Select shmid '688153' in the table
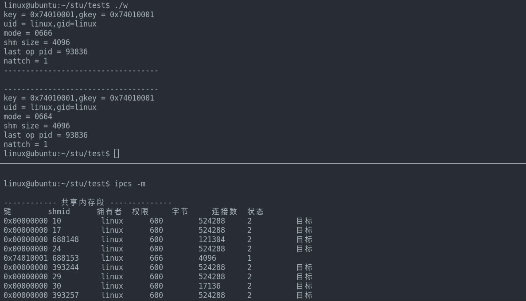 point(66,258)
